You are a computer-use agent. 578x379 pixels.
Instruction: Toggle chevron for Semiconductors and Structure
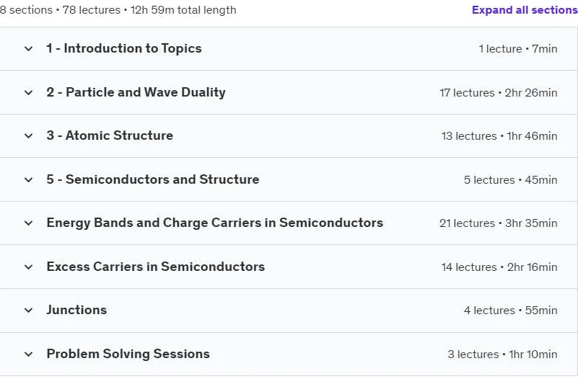tap(28, 179)
